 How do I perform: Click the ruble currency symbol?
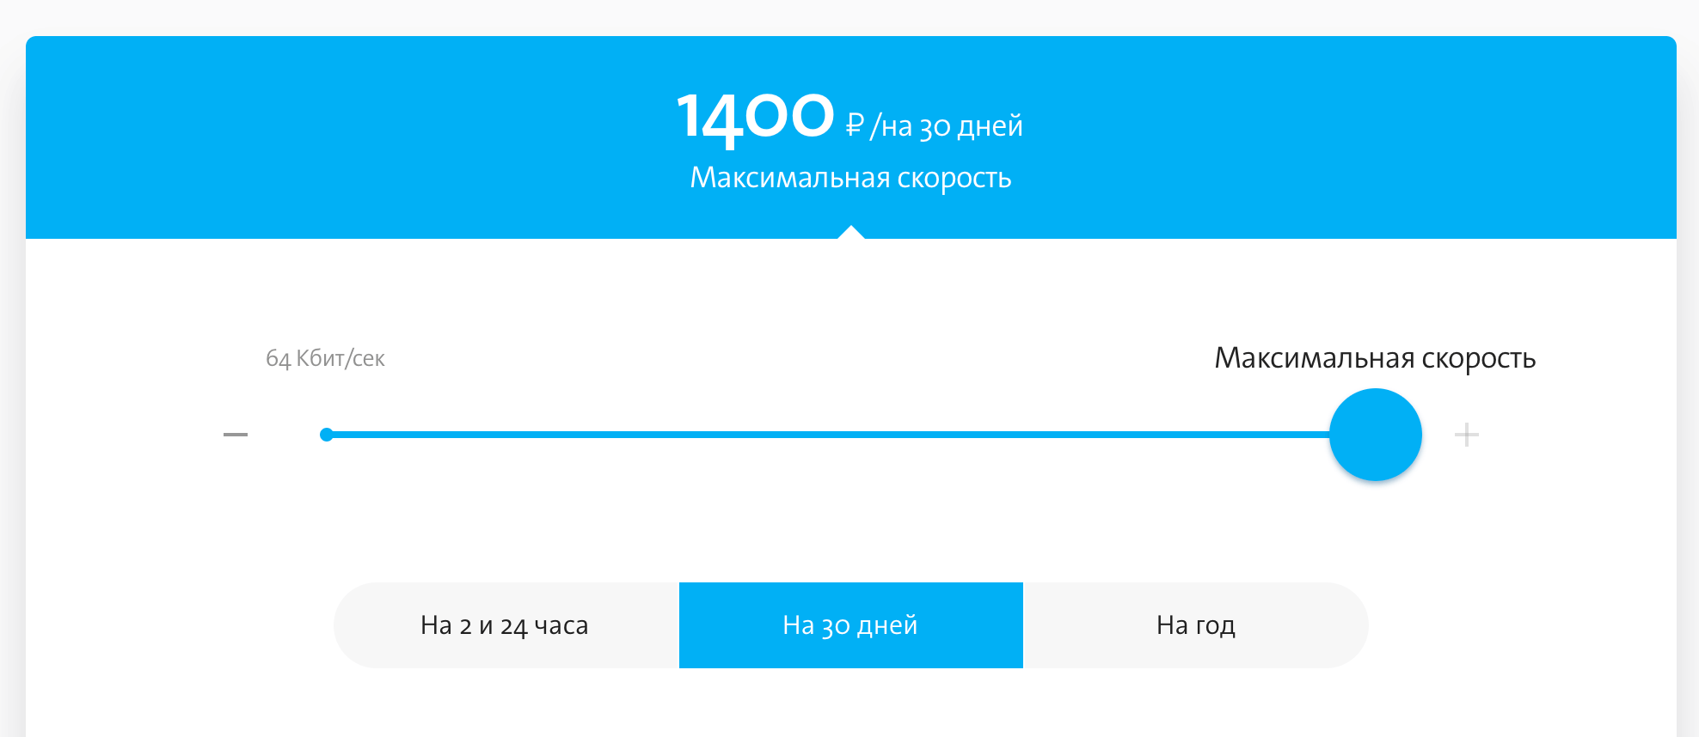point(855,125)
